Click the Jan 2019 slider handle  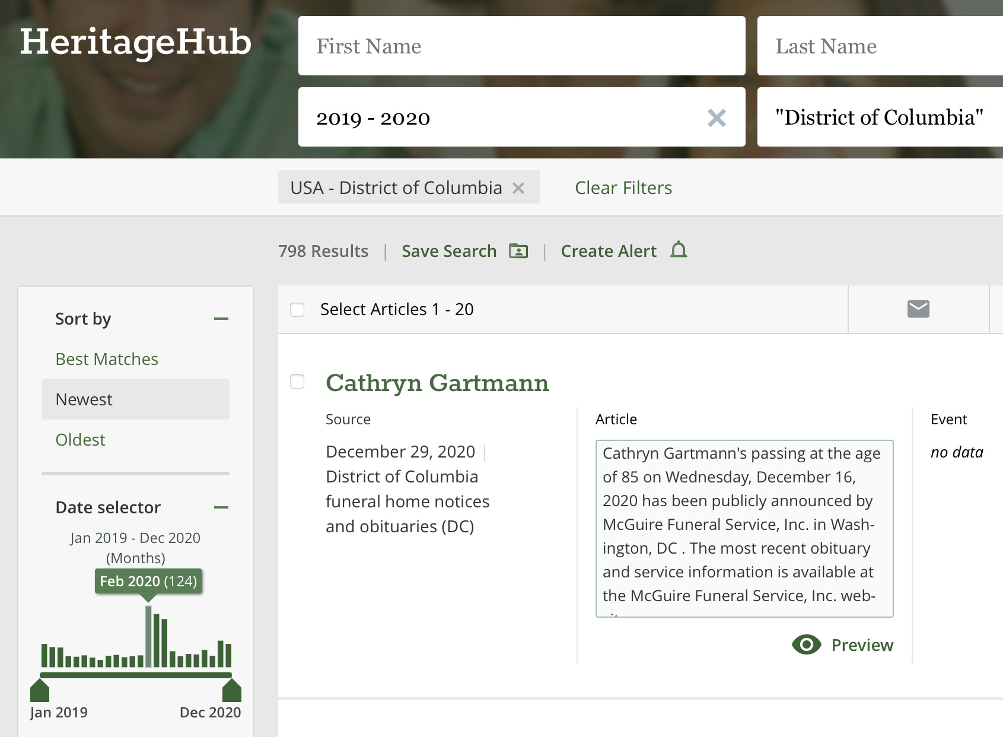pos(40,691)
